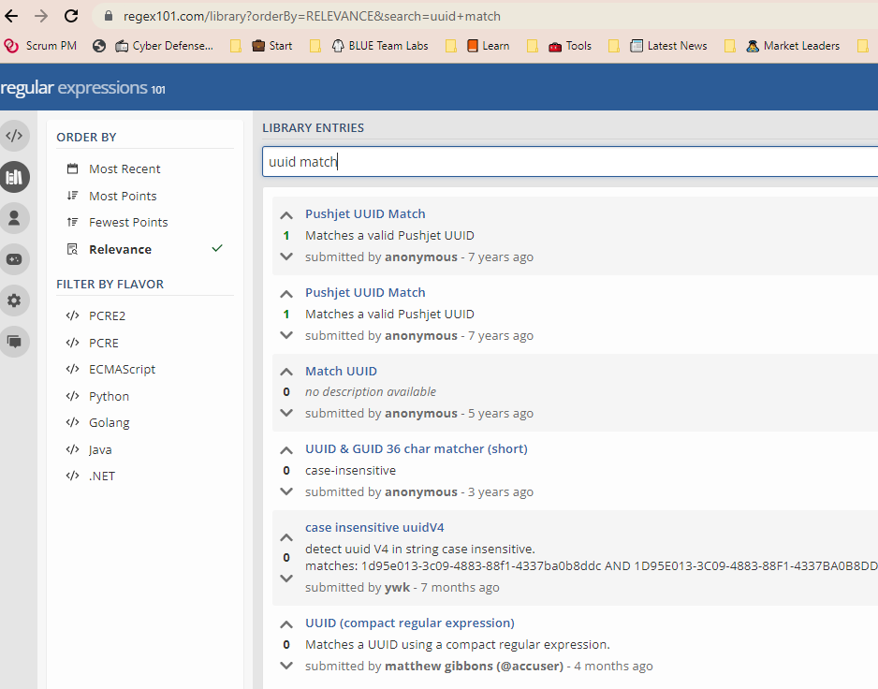This screenshot has width=878, height=689.
Task: Upvote the second Pushjet UUID Match entry
Action: tap(286, 294)
